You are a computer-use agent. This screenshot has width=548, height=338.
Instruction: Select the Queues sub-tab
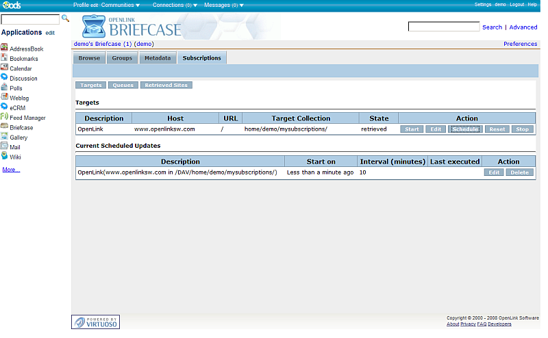tap(123, 86)
